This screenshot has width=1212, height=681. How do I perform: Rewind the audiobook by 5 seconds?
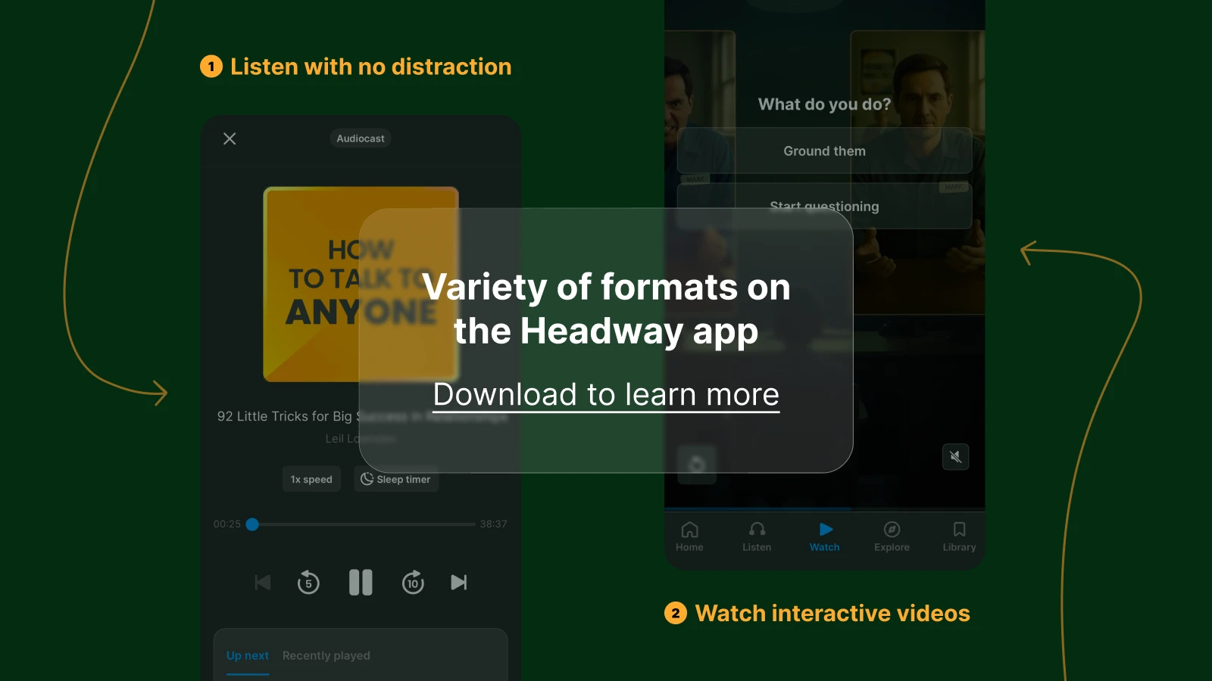308,583
